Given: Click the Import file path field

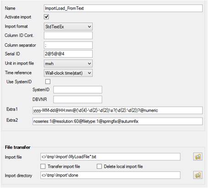Looking at the screenshot, I should click(110, 157).
